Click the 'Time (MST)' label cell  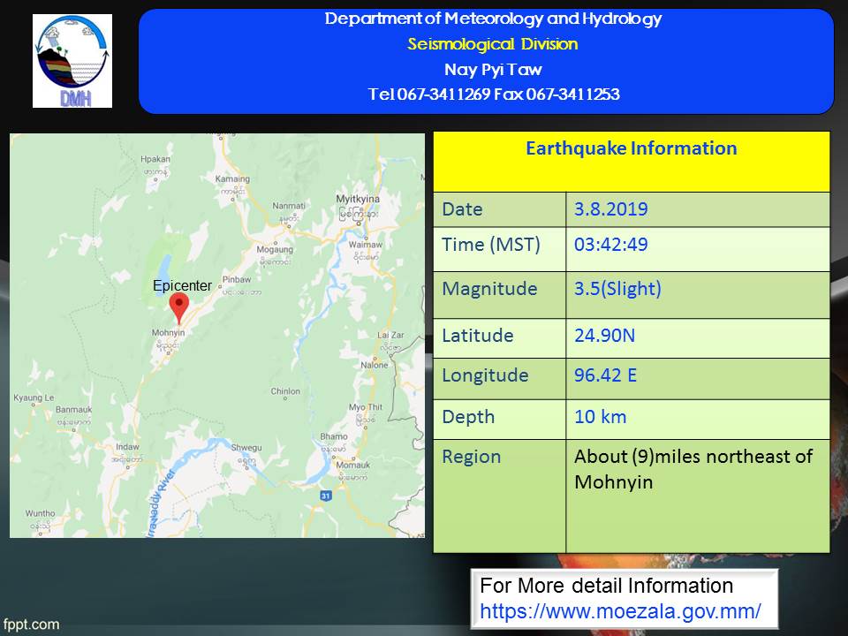[500, 249]
